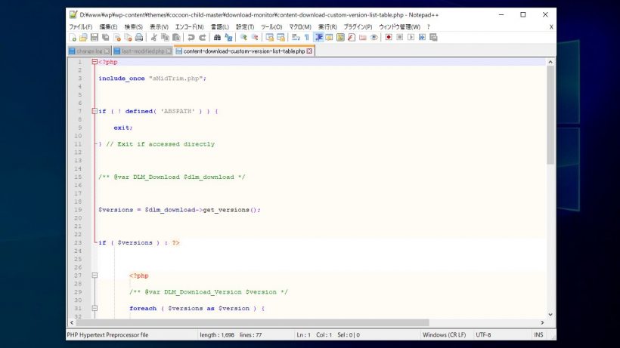Open the 表示(V) menu
The width and height of the screenshot is (620, 348).
click(159, 27)
